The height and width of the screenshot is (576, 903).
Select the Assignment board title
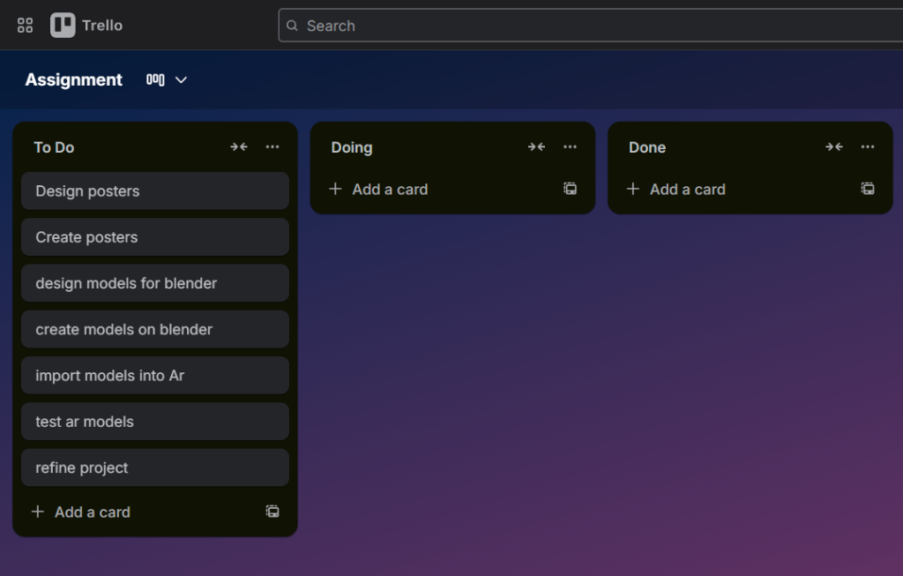74,79
